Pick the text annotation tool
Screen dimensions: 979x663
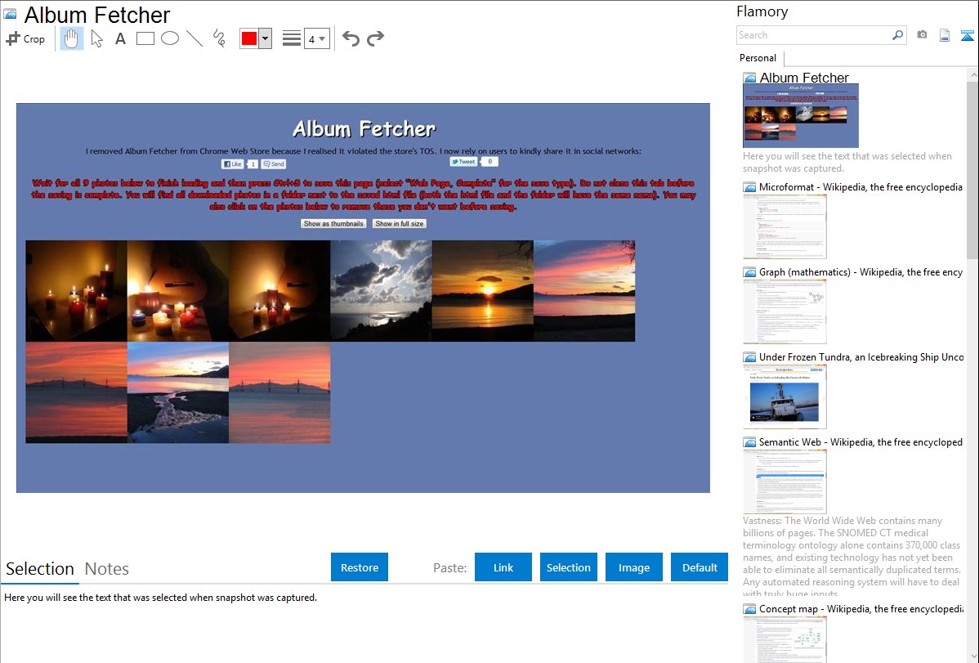tap(120, 38)
